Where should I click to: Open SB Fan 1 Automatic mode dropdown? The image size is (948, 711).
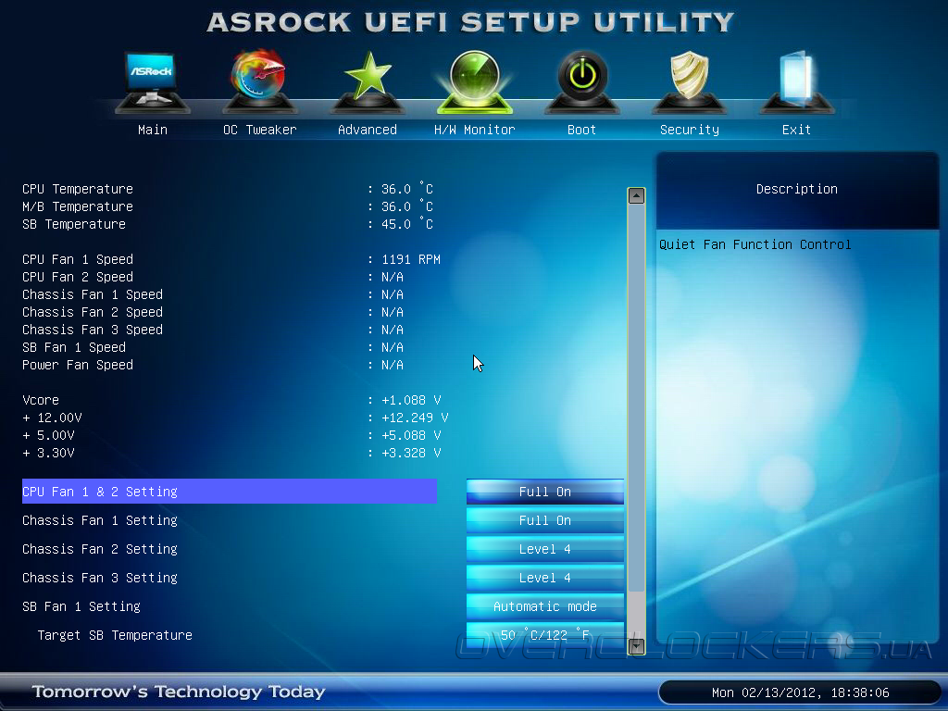tap(544, 606)
